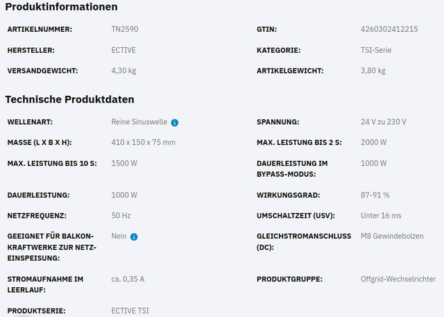Click the info icon next to Reine Sinuswelle
This screenshot has width=444, height=317.
tap(175, 122)
